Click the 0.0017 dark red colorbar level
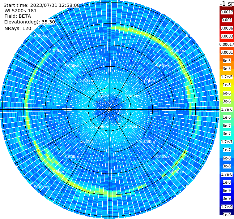The width and height of the screenshot is (234, 219). tap(227, 12)
